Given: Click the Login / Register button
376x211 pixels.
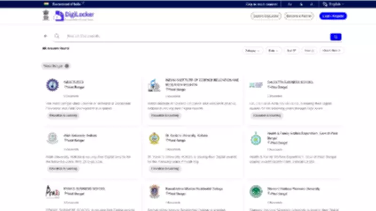Looking at the screenshot, I should point(333,16).
